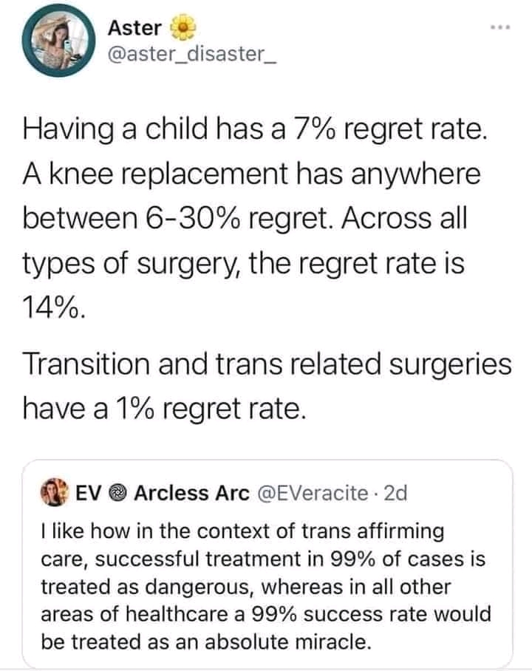Click the 'Transition and trans related surgeries' line
Screen dimensions: 532x671
267,364
